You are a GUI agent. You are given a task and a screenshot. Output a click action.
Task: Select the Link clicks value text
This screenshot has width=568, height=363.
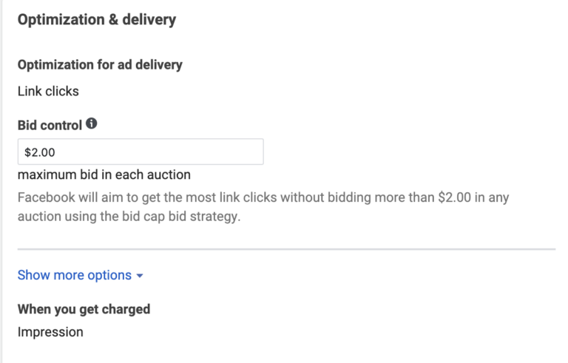coord(48,92)
